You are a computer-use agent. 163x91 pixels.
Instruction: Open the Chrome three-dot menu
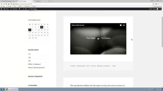(161, 4)
